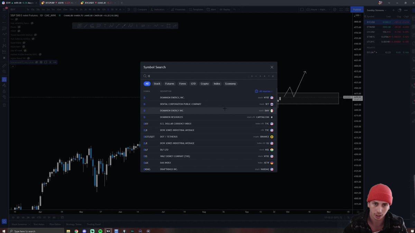Image resolution: width=415 pixels, height=233 pixels.
Task: Toggle visibility of Day of week indicator
Action: tap(25, 50)
